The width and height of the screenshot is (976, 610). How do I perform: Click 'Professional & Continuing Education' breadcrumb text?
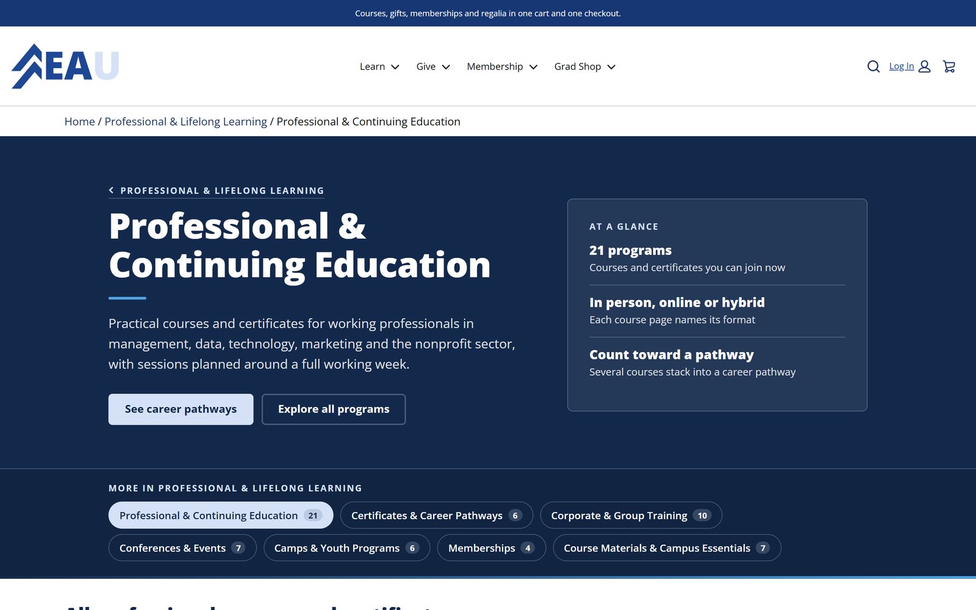pyautogui.click(x=368, y=121)
